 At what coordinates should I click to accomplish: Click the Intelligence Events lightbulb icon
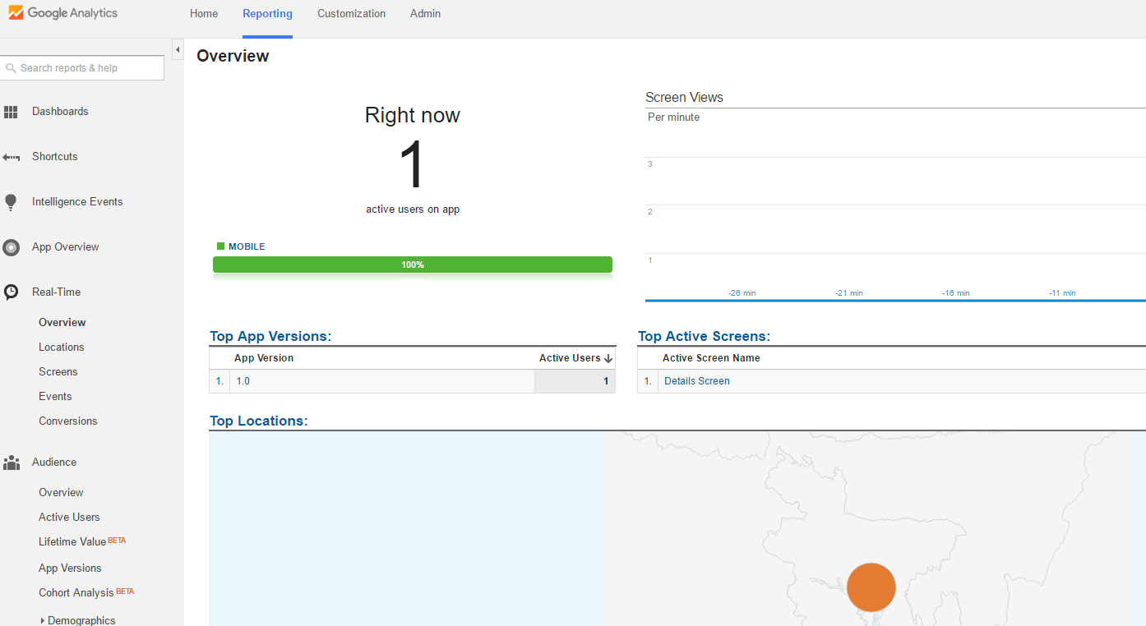11,202
